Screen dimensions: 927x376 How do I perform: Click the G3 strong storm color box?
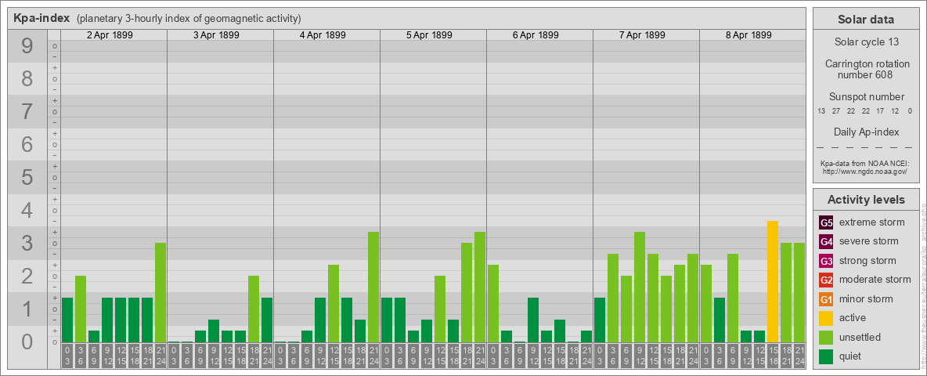pos(827,261)
